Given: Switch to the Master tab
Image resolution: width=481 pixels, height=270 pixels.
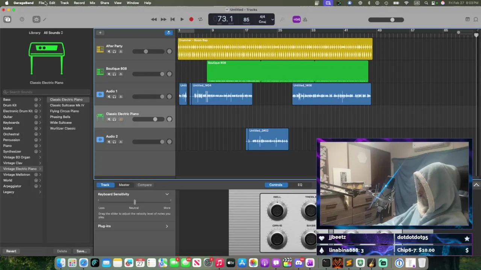Looking at the screenshot, I should point(124,185).
